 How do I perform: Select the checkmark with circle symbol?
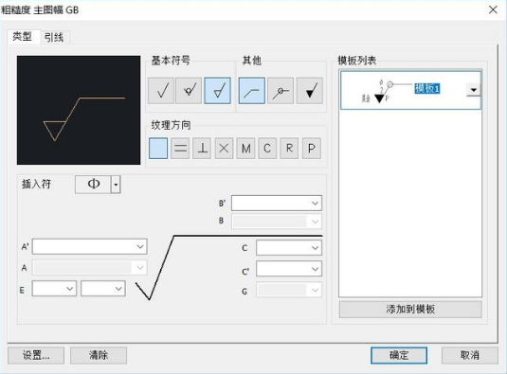pos(189,91)
